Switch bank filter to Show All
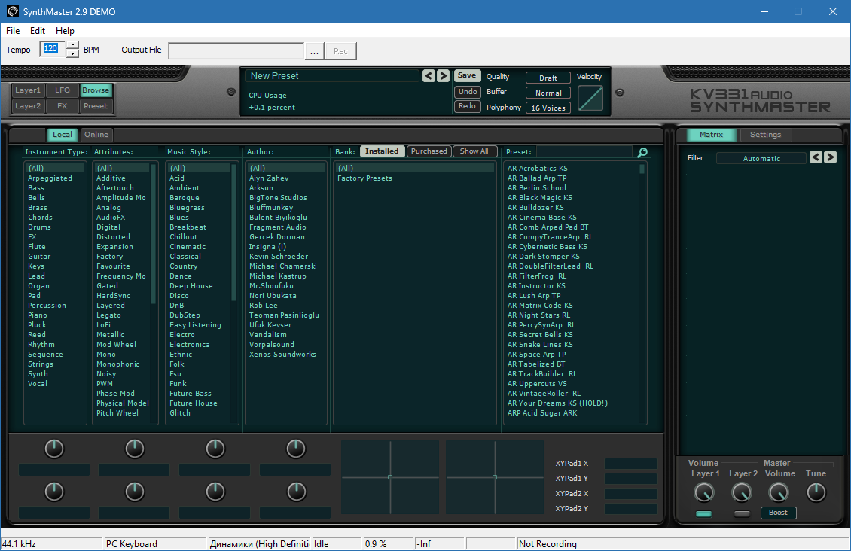 pos(474,151)
